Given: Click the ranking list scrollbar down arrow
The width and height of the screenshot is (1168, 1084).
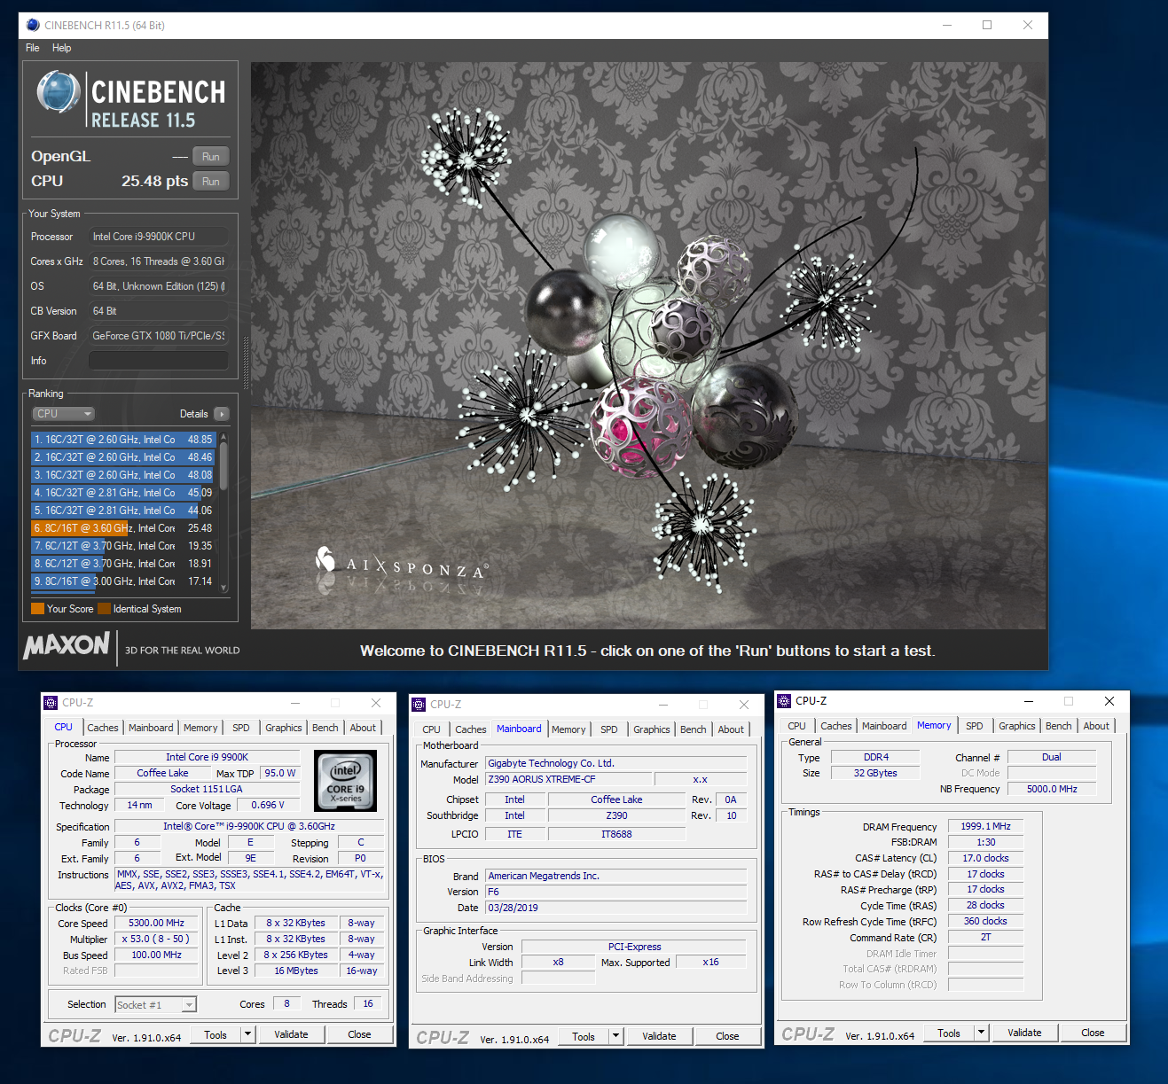Looking at the screenshot, I should 223,587.
